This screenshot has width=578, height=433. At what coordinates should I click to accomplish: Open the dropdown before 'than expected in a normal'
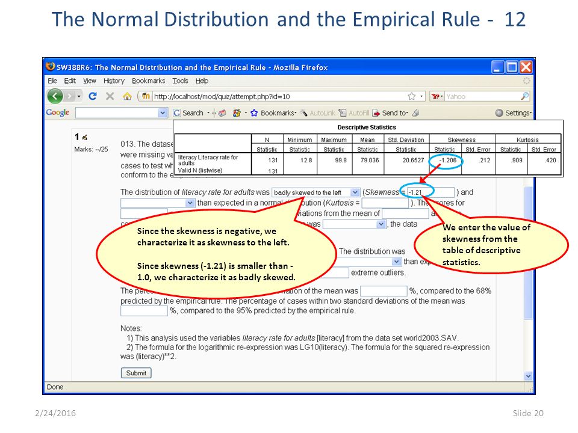(x=157, y=203)
